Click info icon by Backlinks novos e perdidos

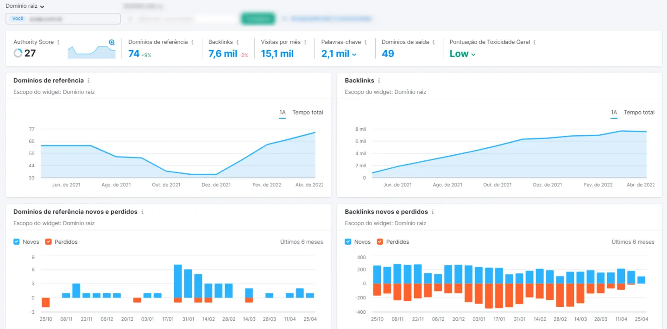433,212
